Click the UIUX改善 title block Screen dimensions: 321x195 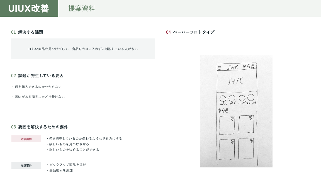29,8
